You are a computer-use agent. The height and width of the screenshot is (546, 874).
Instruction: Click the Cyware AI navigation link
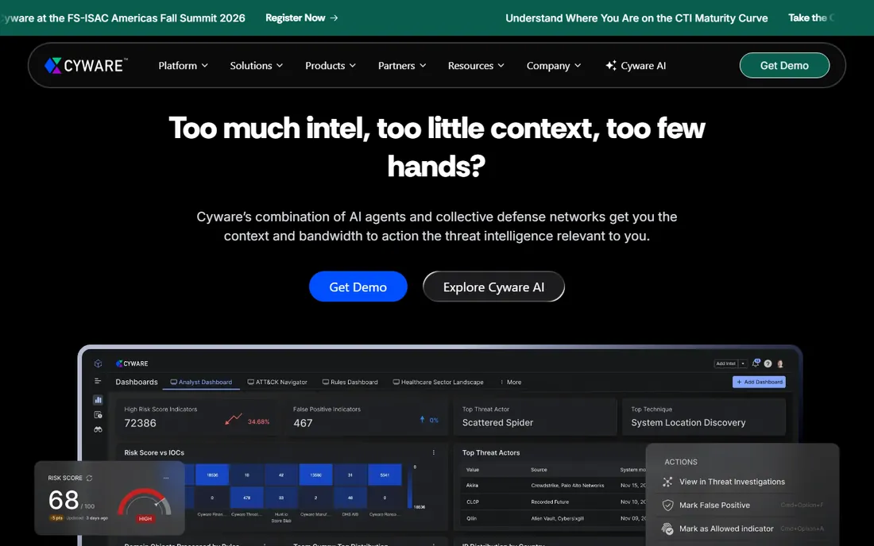tap(636, 66)
